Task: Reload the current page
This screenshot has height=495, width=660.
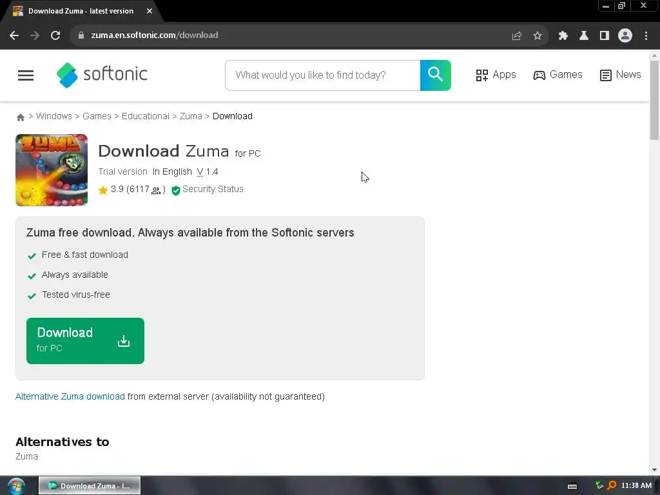Action: click(x=55, y=35)
